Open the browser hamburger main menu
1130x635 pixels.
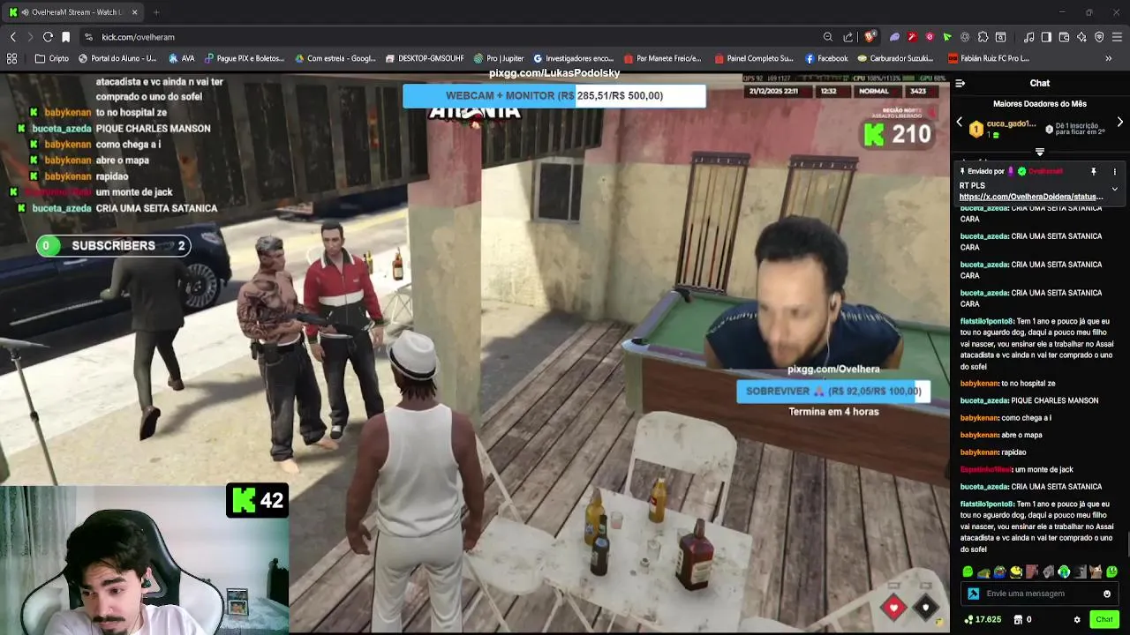coord(1118,37)
